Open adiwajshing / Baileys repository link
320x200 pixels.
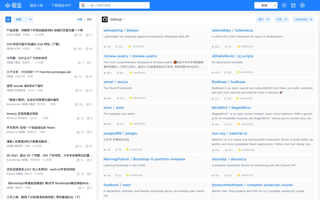pos(121,30)
